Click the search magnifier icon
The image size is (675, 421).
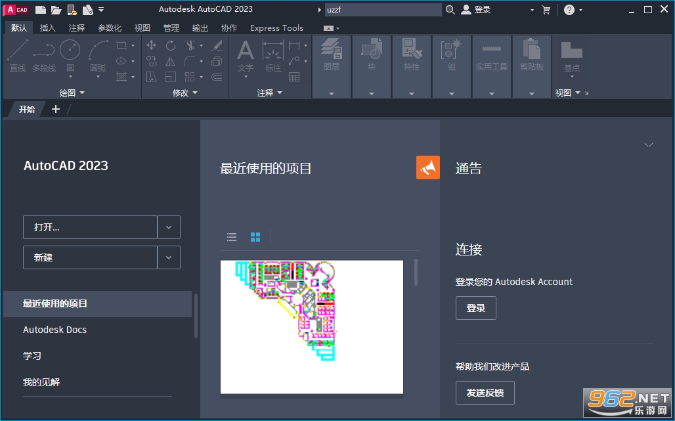(450, 9)
